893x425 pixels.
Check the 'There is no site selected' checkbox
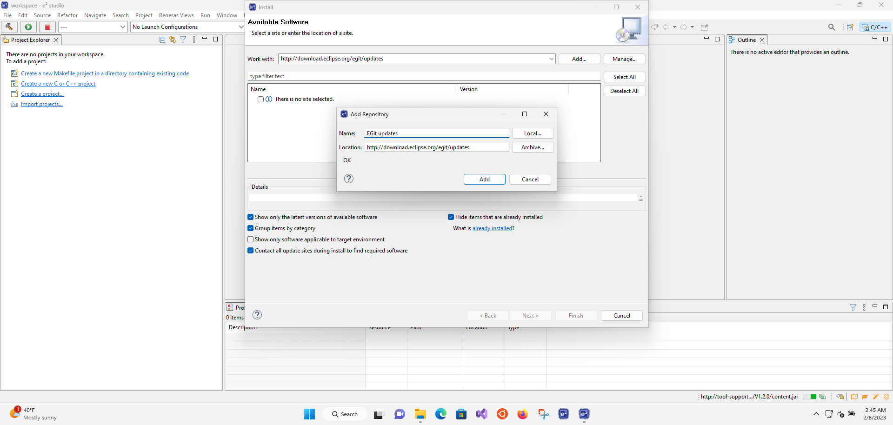(260, 99)
